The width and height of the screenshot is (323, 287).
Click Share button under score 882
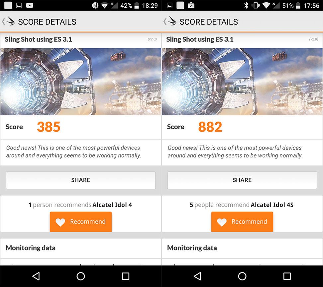click(x=242, y=180)
